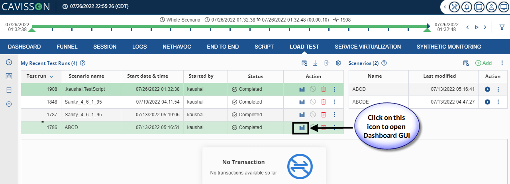Open test runs table settings gear
This screenshot has width=510, height=184.
pos(338,63)
